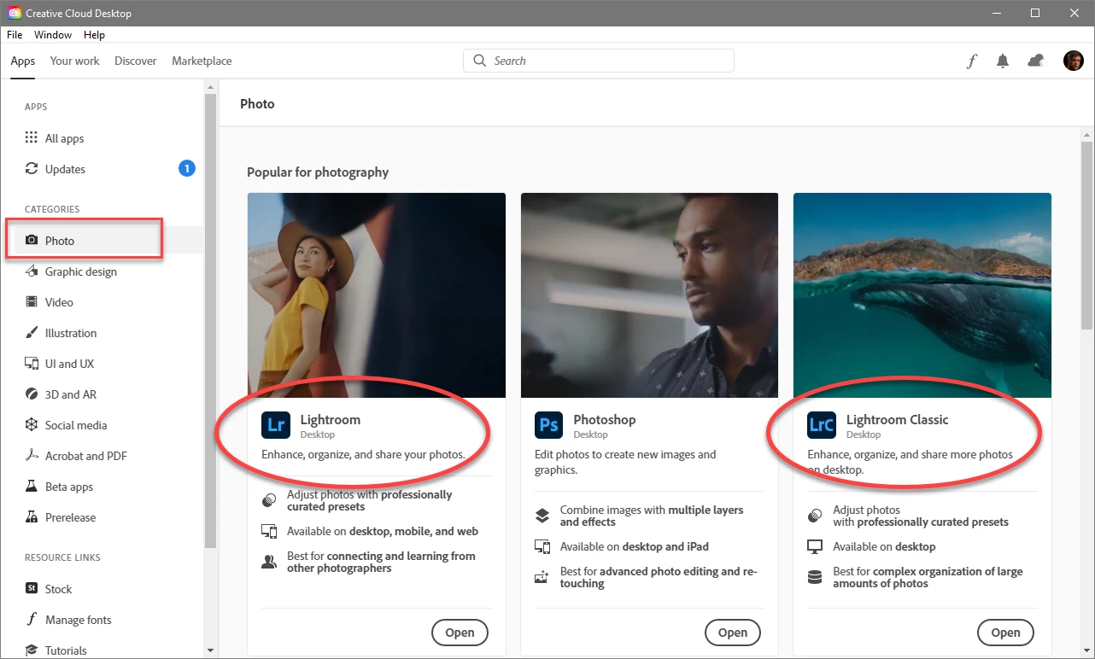Click the Creative Cloud title bar logo
This screenshot has height=659, width=1095.
point(15,13)
